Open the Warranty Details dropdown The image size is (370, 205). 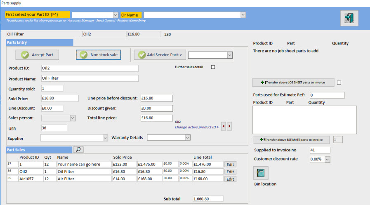(187, 137)
